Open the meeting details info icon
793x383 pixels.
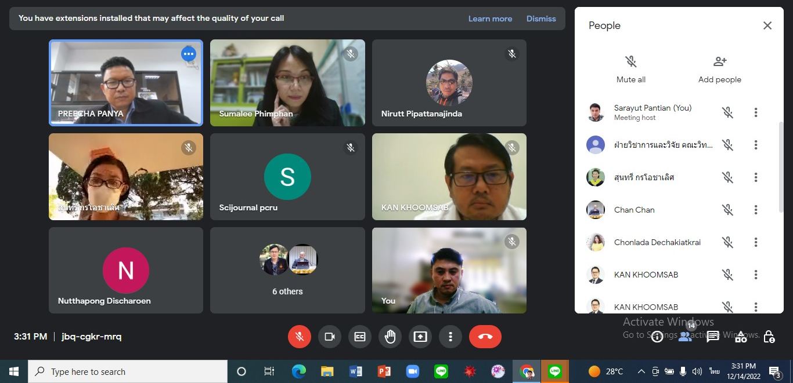(x=657, y=337)
